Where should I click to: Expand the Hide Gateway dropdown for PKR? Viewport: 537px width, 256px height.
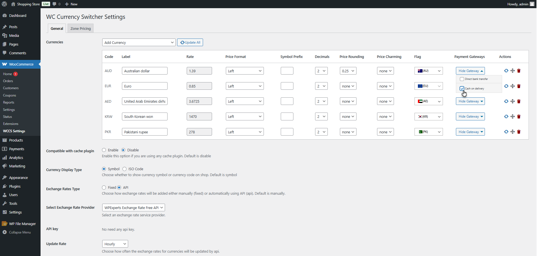coord(470,132)
